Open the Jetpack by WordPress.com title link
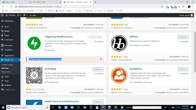 (x=58, y=37)
